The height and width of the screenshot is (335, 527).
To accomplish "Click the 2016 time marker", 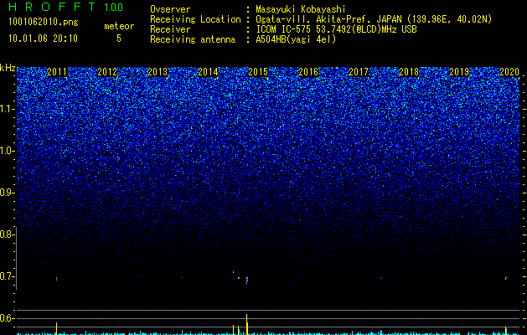I will [x=308, y=72].
